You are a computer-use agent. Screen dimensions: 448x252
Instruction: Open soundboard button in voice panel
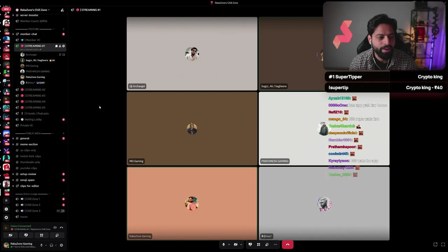coord(57,235)
